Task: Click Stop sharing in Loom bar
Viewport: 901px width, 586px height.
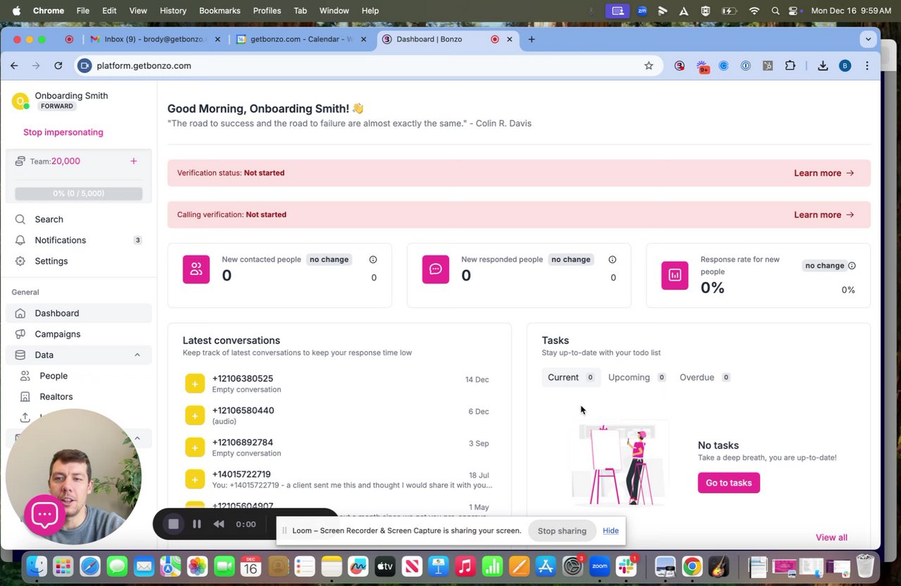Action: click(x=562, y=531)
